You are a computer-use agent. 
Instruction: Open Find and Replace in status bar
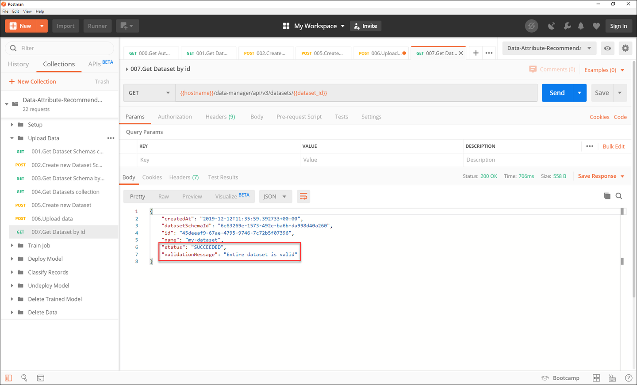(24, 378)
